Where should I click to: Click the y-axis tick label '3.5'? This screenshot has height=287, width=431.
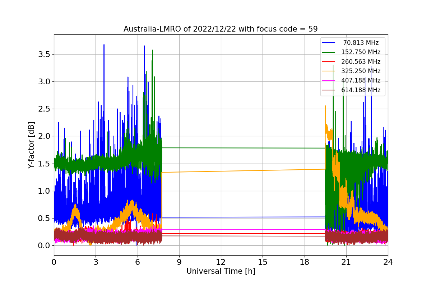45,55
